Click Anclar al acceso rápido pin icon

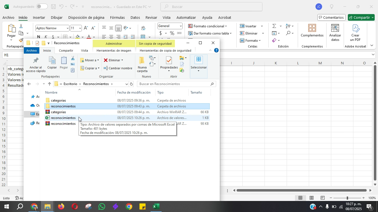36,60
